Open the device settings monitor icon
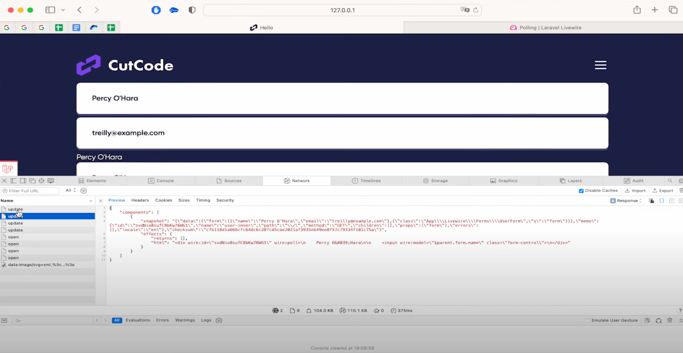The height and width of the screenshot is (353, 683). point(51,181)
